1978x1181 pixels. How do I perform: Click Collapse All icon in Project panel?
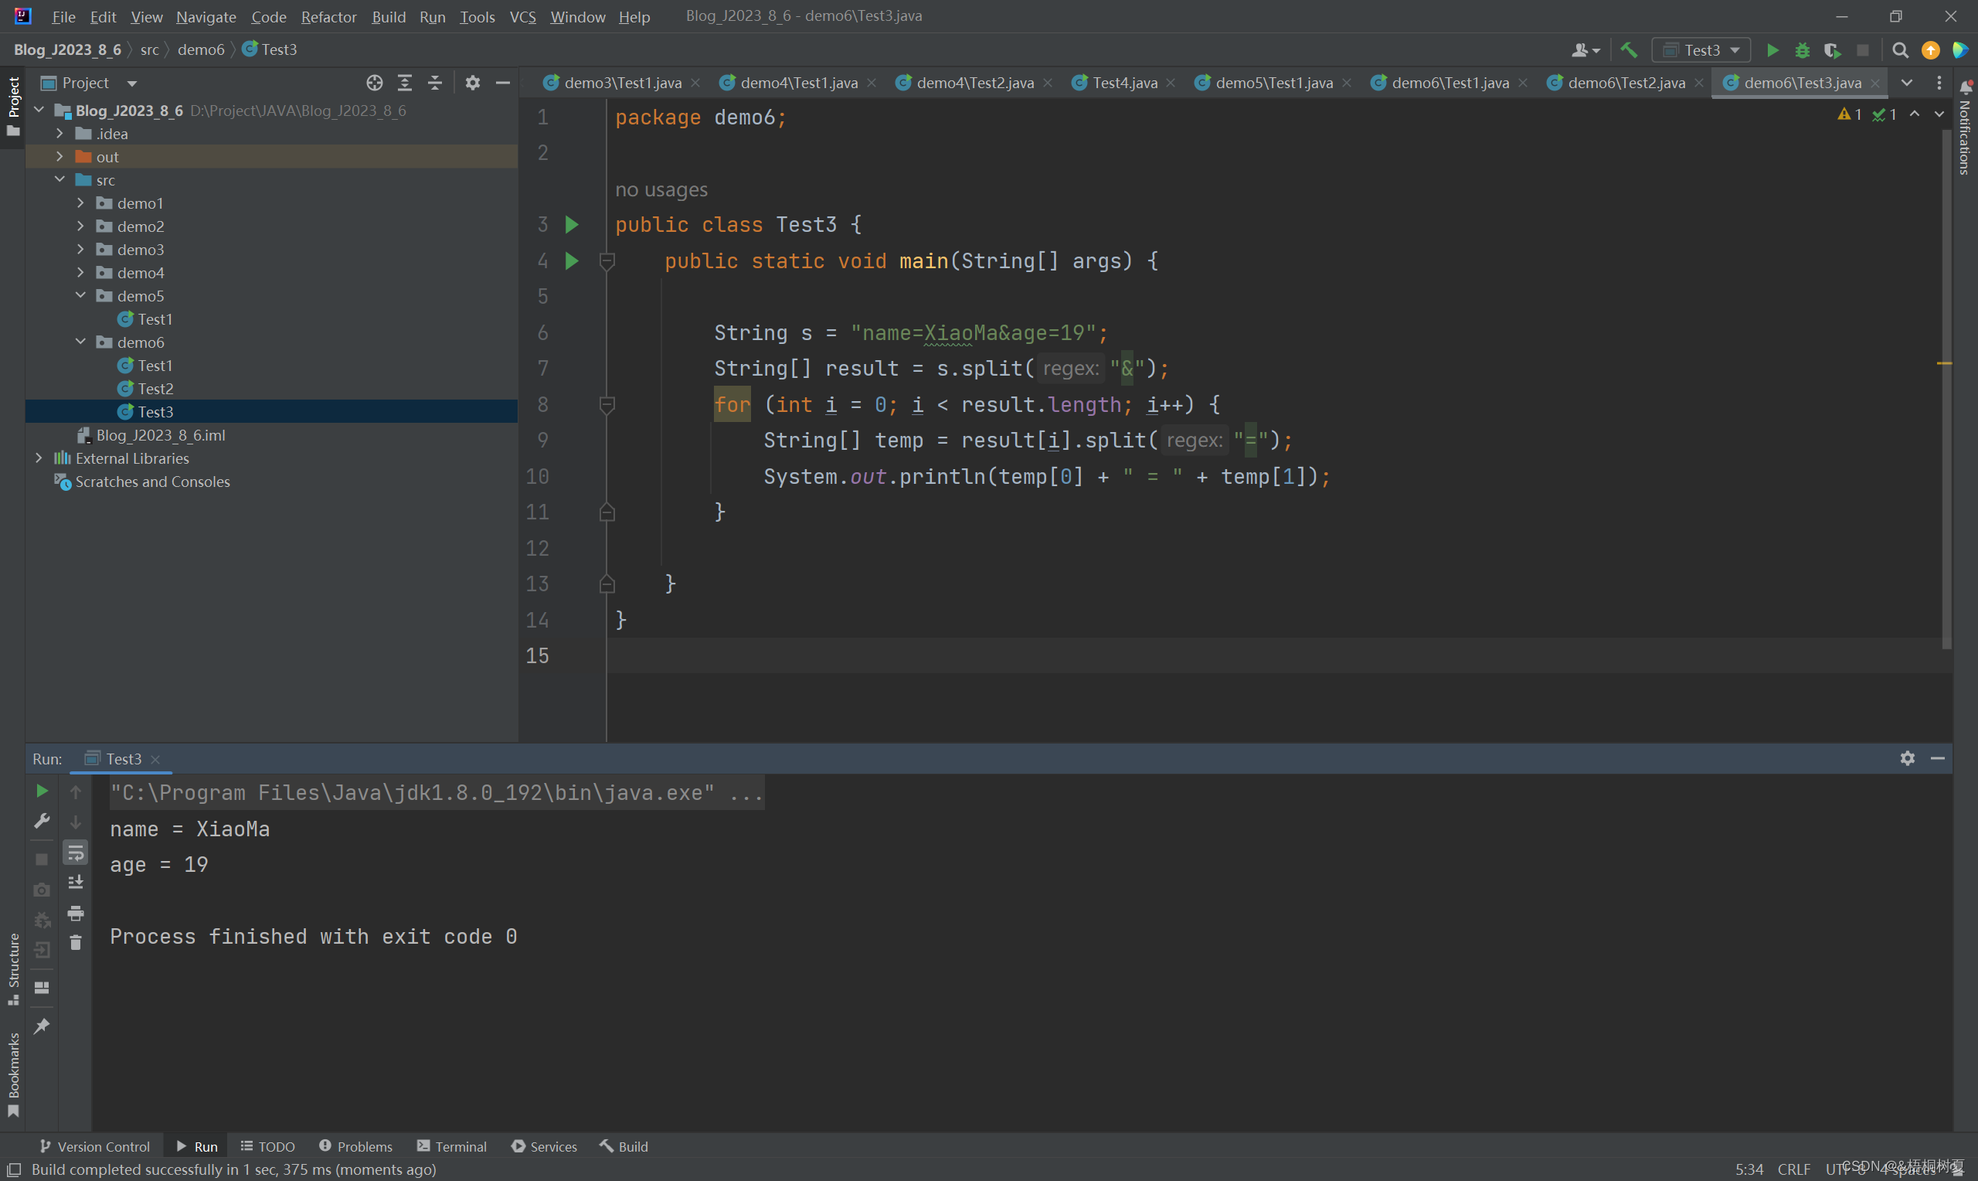(434, 83)
